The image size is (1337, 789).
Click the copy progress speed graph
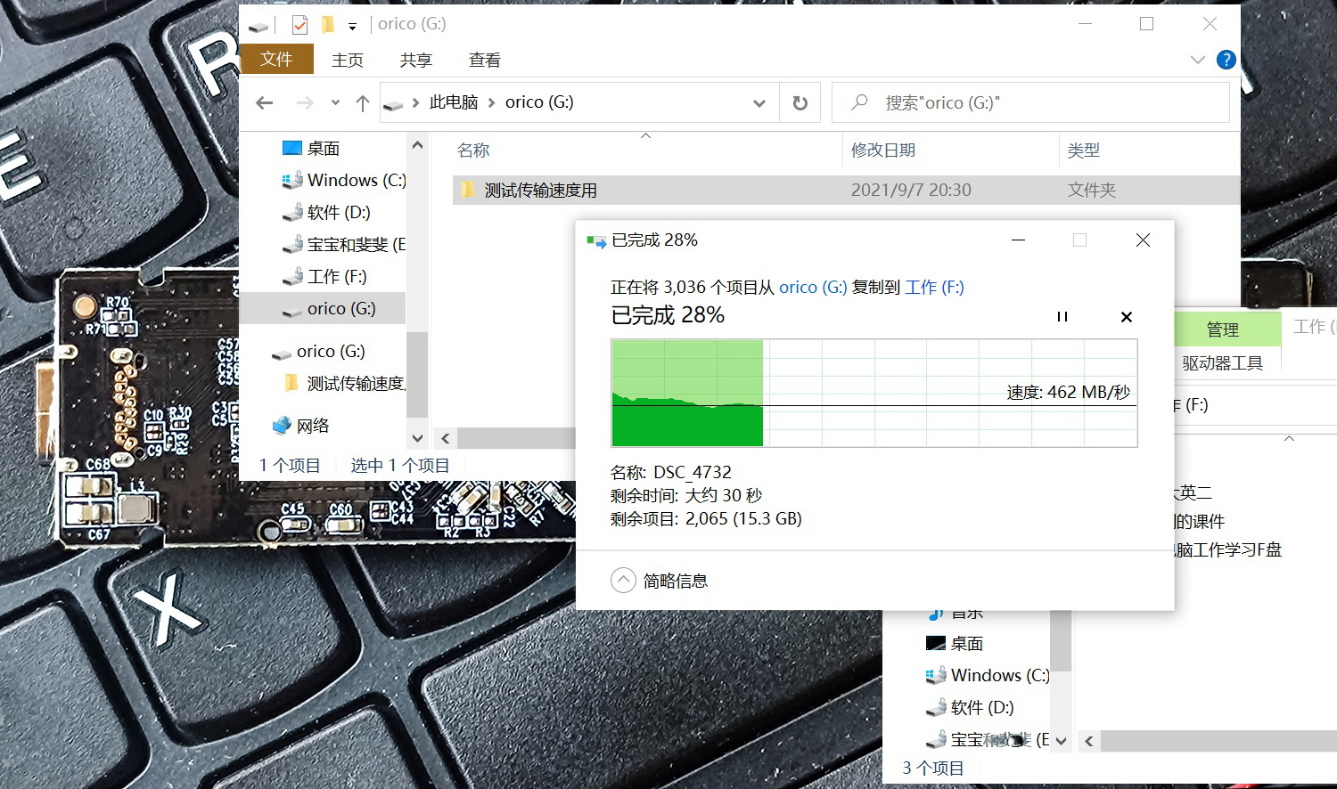874,393
